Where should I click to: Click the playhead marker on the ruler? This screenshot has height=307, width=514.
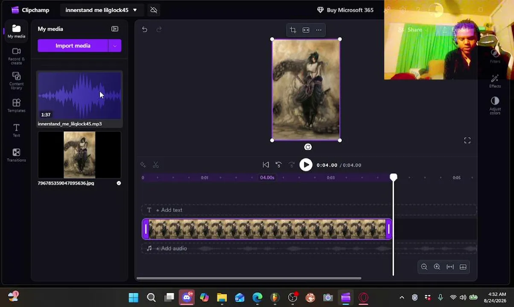coord(393,177)
